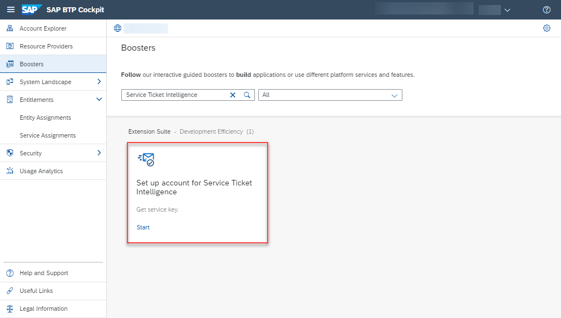The image size is (561, 318).
Task: Click the Get service key description
Action: click(x=158, y=209)
